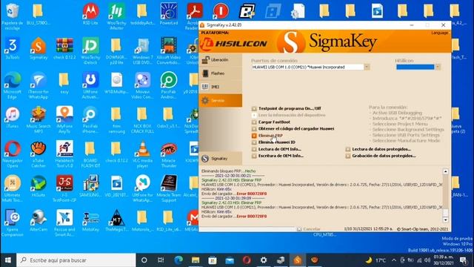Select the MotoKey desktop icon
The width and height of the screenshot is (474, 267).
(x=90, y=221)
